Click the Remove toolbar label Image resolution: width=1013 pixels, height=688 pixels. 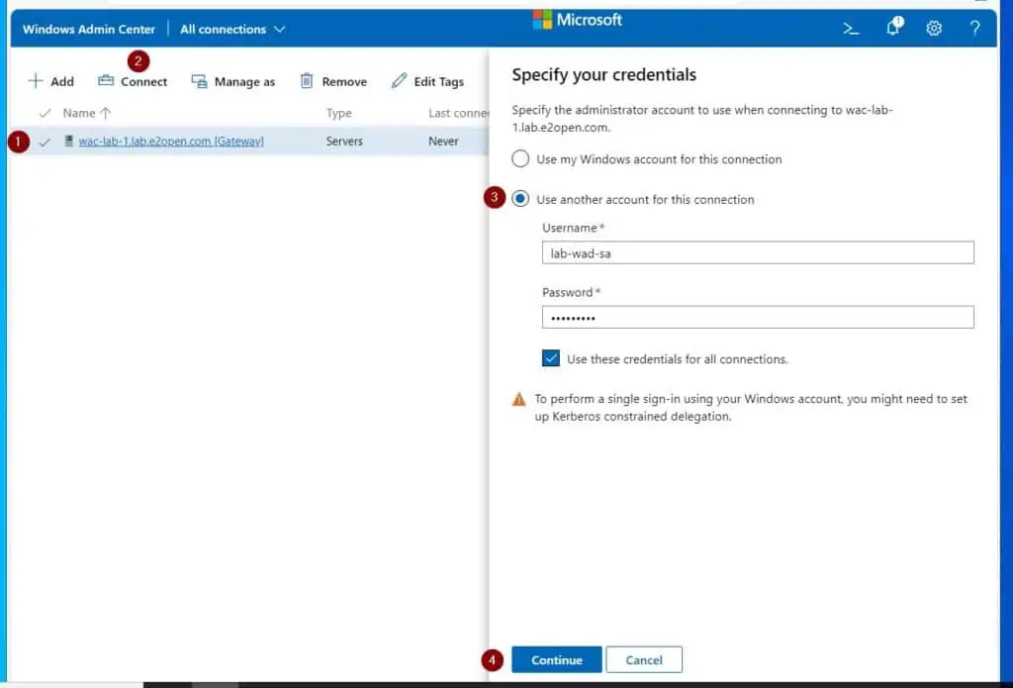pyautogui.click(x=344, y=81)
